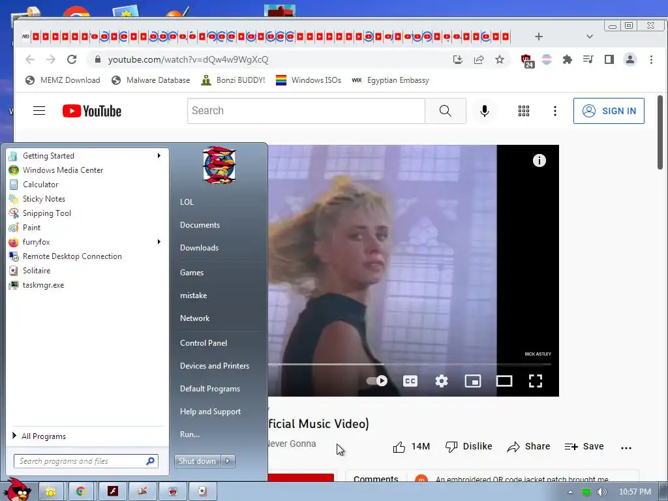Open YouTube settings three-dot icon

554,111
